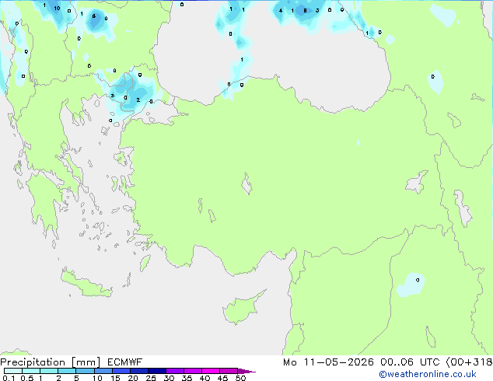Click the 'Precipitation [mm]' title text
This screenshot has width=493, height=381.
50,362
